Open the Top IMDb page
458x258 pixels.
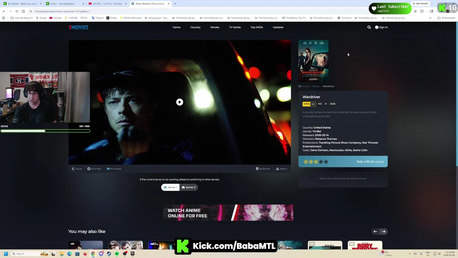pyautogui.click(x=257, y=27)
